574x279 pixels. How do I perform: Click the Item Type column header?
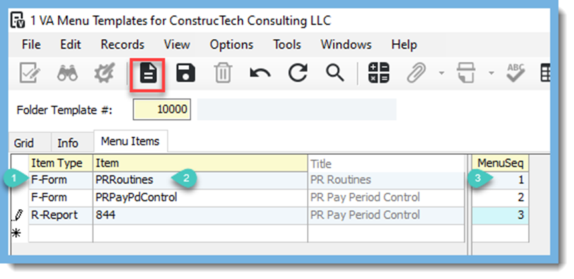coord(60,163)
